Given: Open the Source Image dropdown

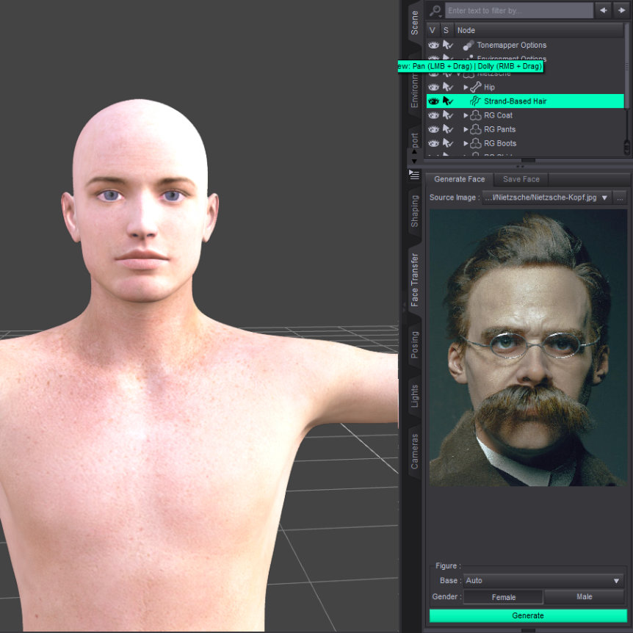Looking at the screenshot, I should coord(604,198).
